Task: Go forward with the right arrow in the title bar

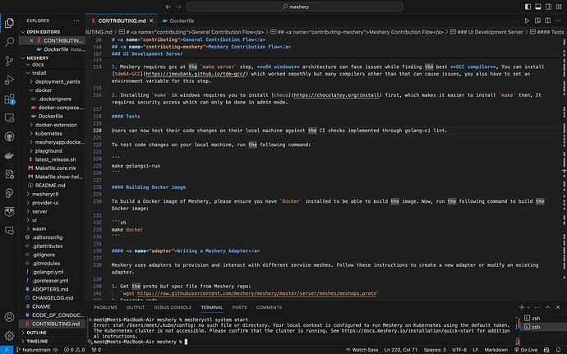Action: 178,7
